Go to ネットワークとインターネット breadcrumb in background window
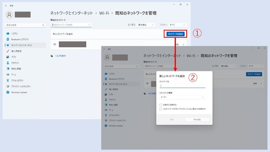This screenshot has height=152, width=270. click(71, 13)
